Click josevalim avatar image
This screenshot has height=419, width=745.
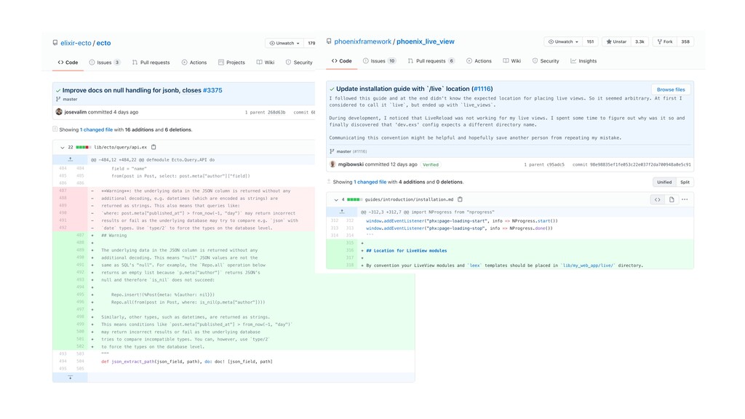point(59,111)
